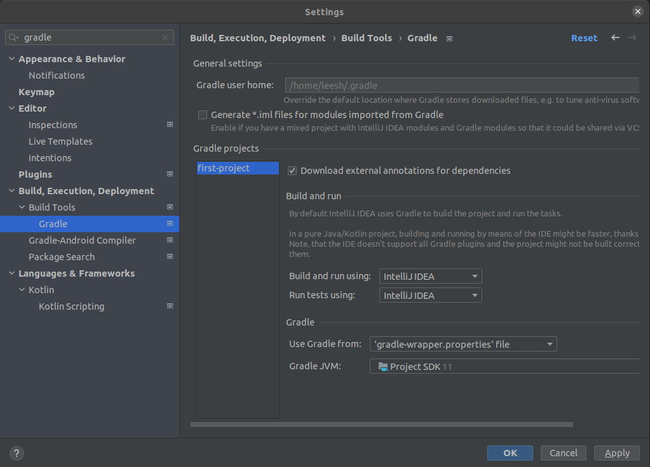Collapse Build, Execution, Deployment section
The width and height of the screenshot is (650, 467).
[x=11, y=190]
